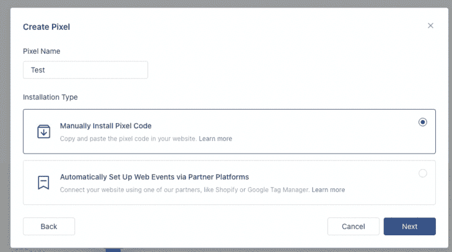Open Learn more link for manual pixel code
Viewport: 452px width, 252px height.
click(x=215, y=139)
